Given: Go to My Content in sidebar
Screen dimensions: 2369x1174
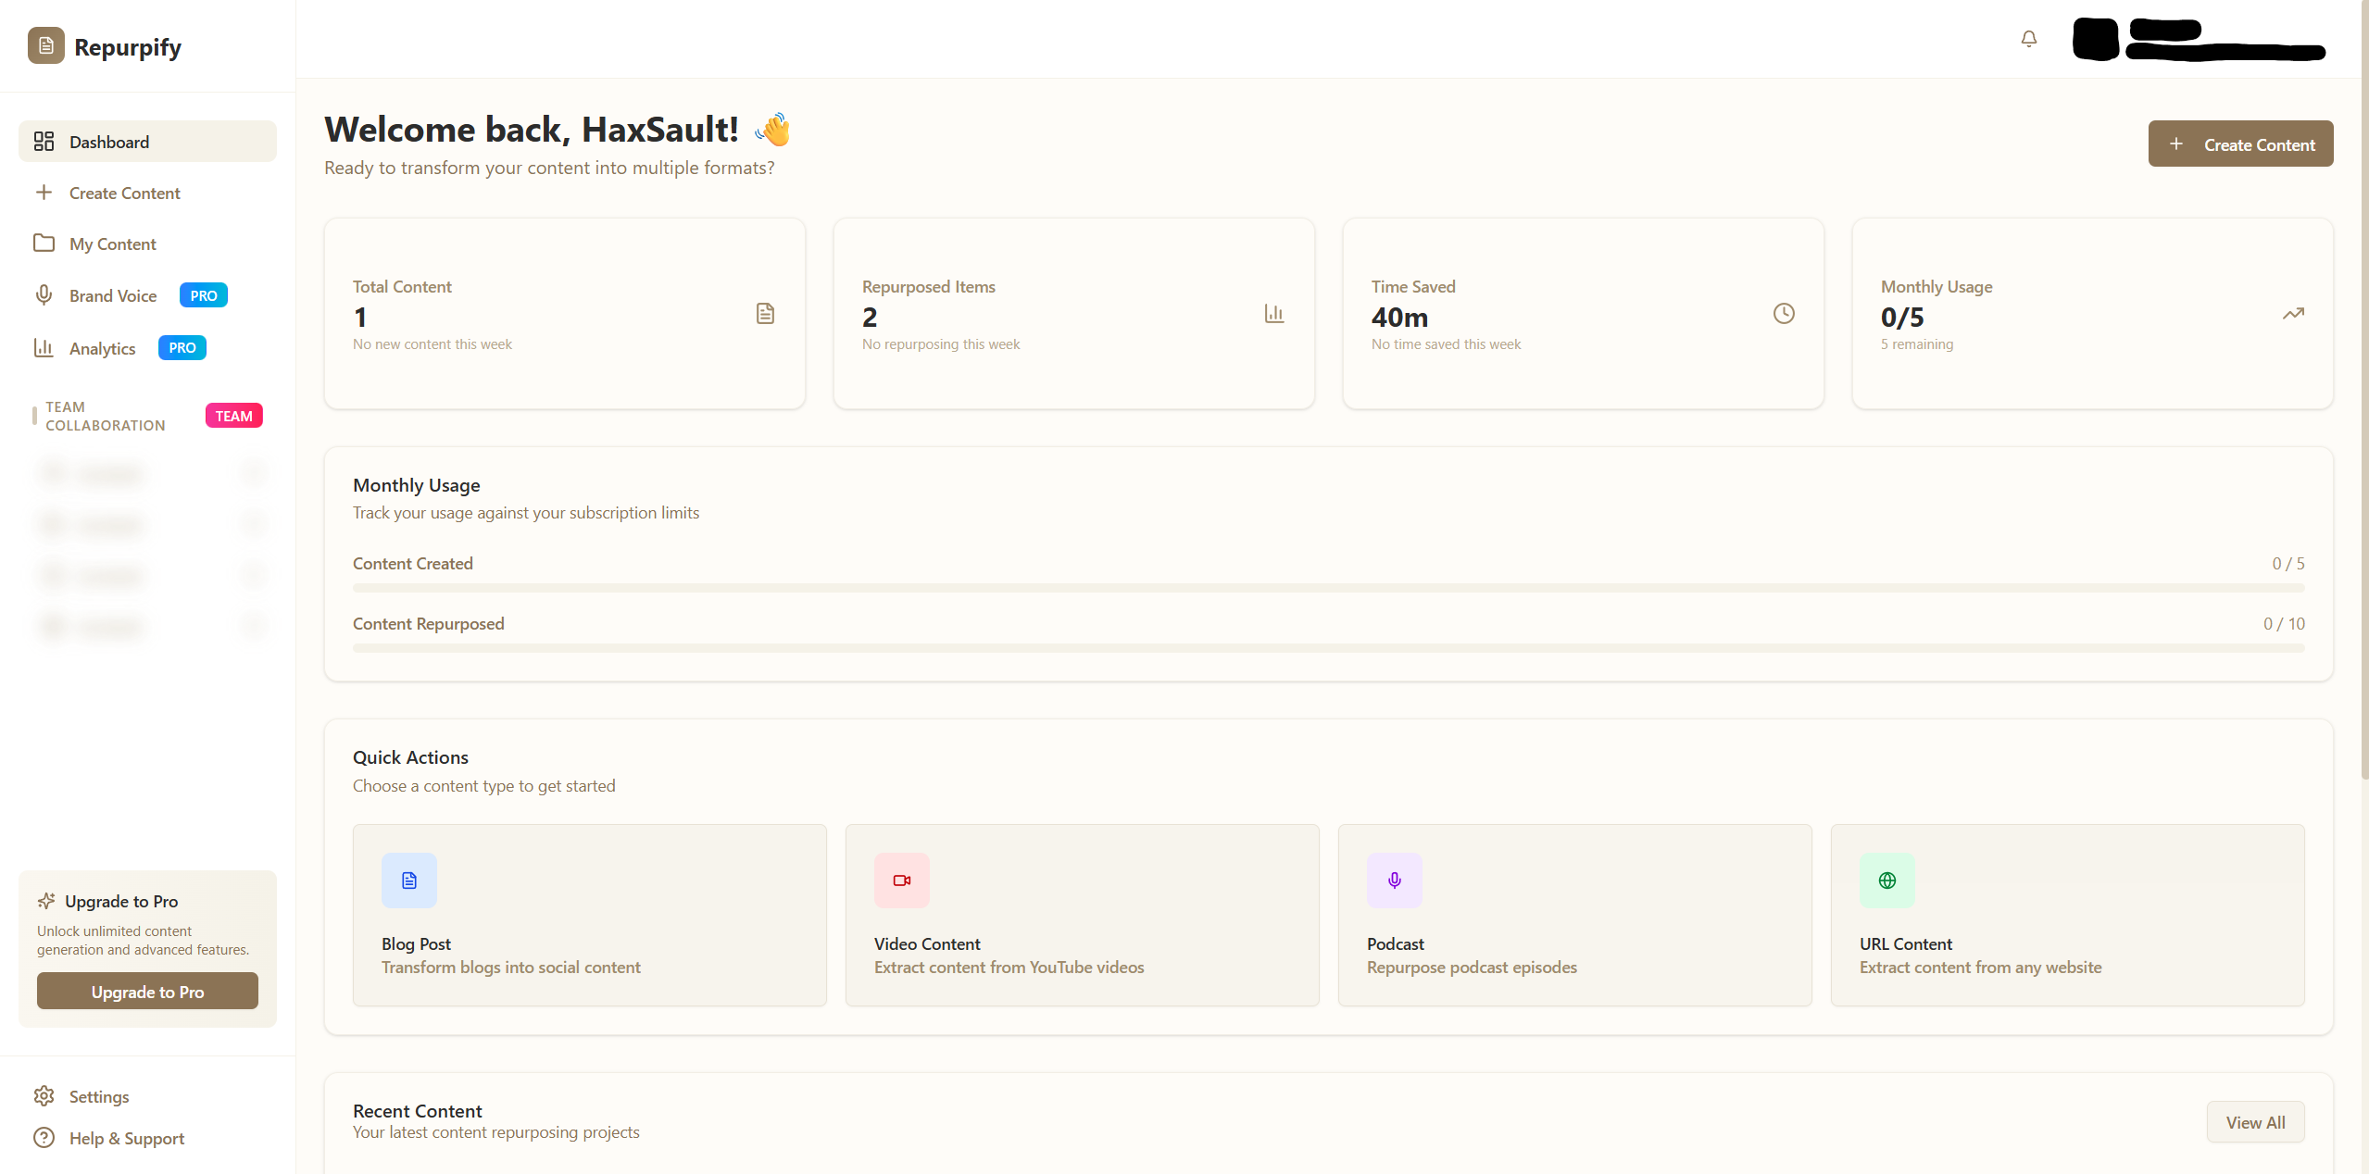Looking at the screenshot, I should pyautogui.click(x=112, y=244).
